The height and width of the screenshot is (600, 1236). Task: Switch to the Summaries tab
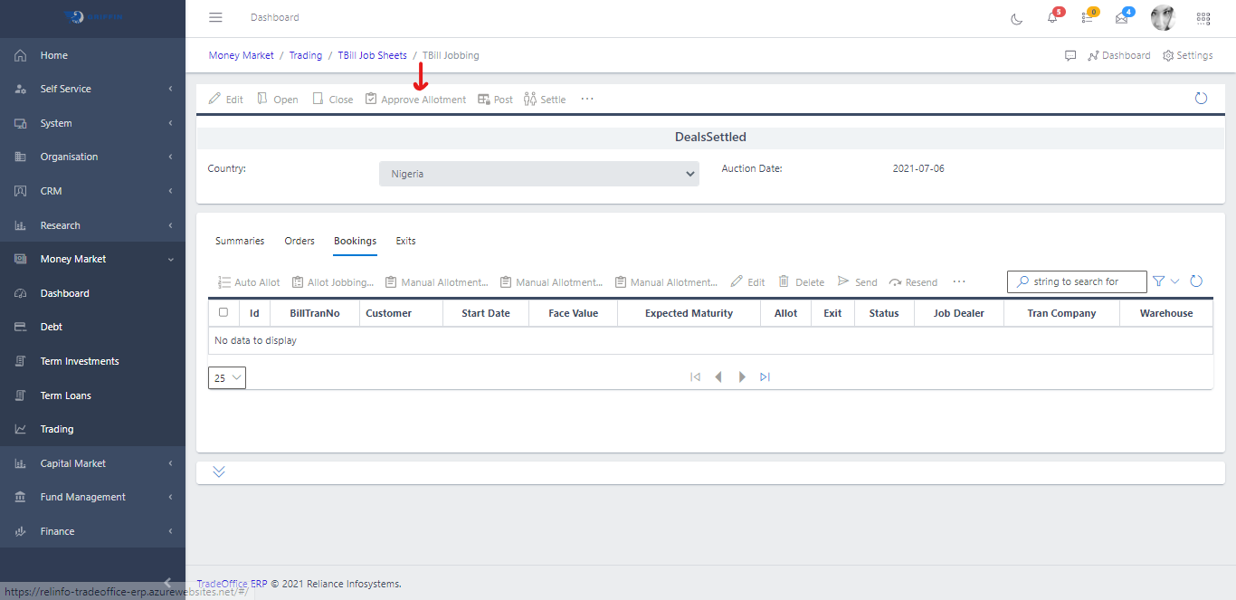(x=240, y=241)
